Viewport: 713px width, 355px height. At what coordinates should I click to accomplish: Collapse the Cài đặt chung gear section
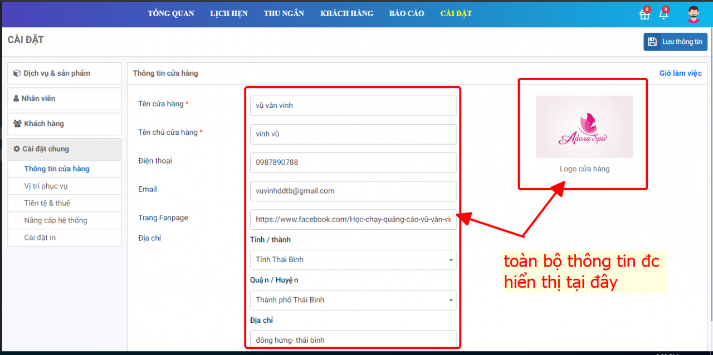[64, 149]
